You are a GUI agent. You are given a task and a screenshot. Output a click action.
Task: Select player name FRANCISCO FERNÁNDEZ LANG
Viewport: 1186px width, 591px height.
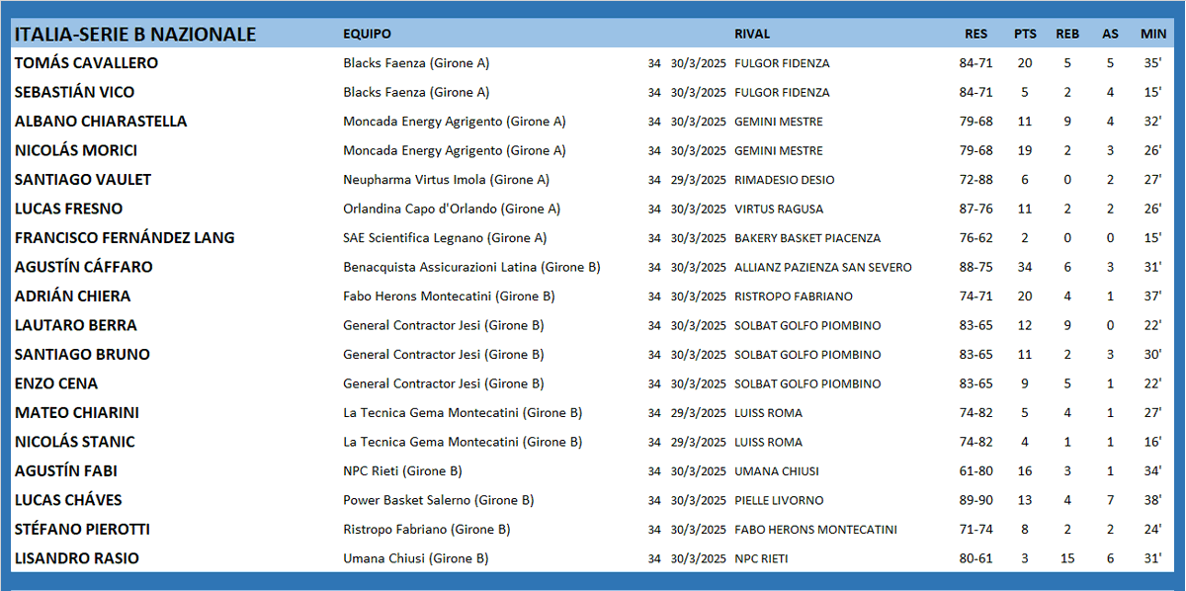[125, 238]
